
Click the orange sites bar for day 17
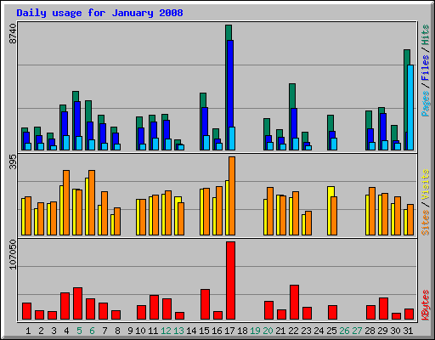coord(232,195)
